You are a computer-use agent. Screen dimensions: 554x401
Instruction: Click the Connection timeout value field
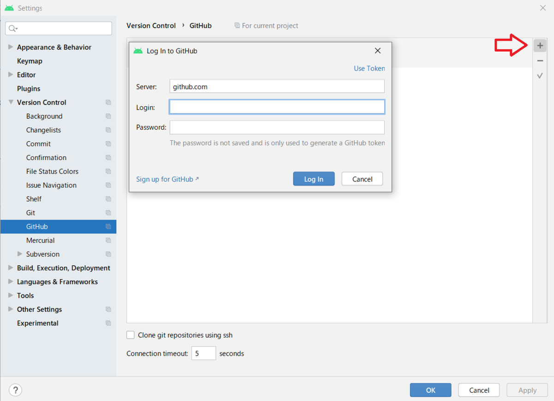[204, 353]
